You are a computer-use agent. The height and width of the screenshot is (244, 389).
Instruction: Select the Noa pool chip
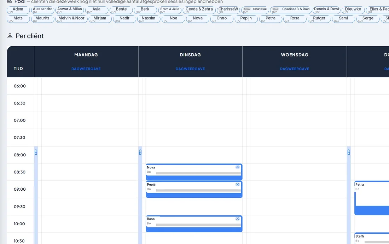point(173,19)
